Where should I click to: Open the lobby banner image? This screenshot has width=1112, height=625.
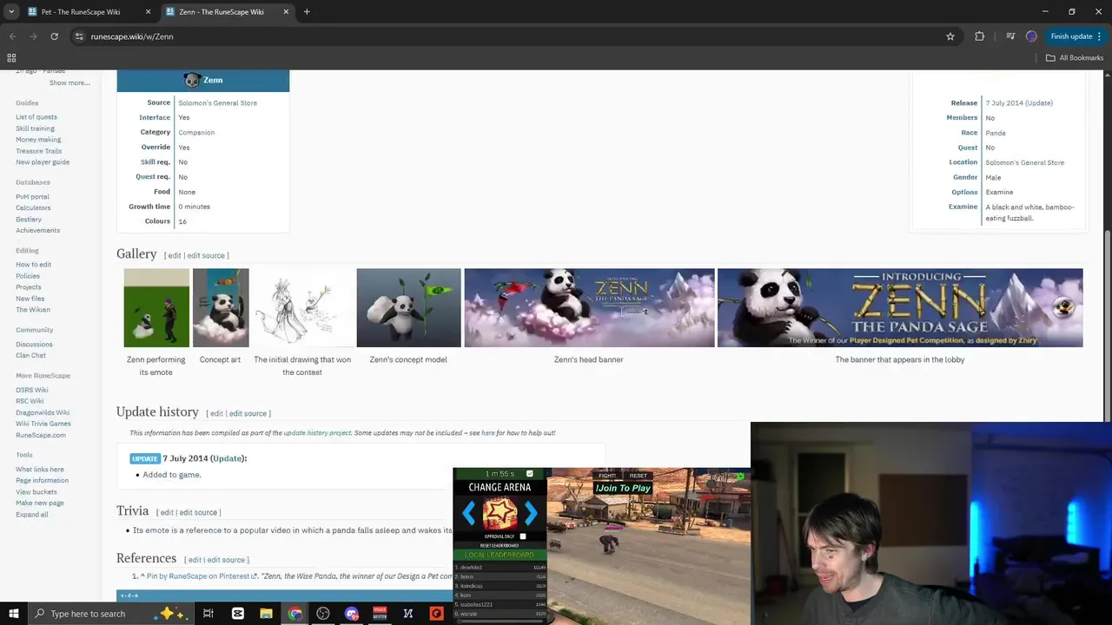pyautogui.click(x=900, y=307)
